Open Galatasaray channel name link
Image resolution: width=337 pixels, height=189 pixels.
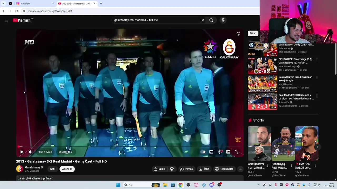tap(33, 167)
